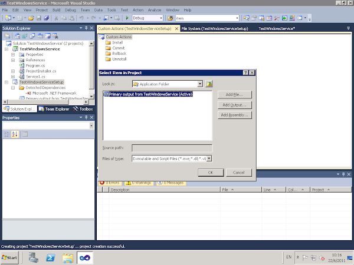The width and height of the screenshot is (354, 265).
Task: Click the PowerShell taskbar icon
Action: pos(50,257)
